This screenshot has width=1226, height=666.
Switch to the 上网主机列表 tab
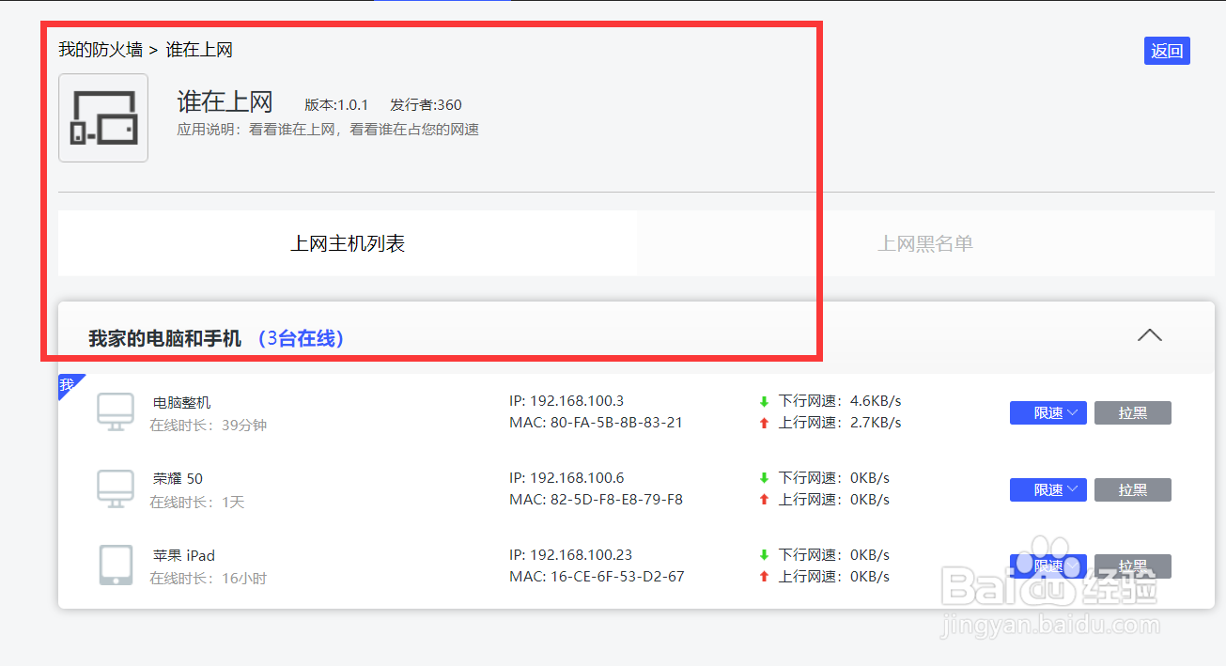click(348, 243)
